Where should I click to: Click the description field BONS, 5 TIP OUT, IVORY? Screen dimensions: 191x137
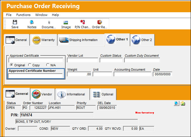[x=77, y=122]
